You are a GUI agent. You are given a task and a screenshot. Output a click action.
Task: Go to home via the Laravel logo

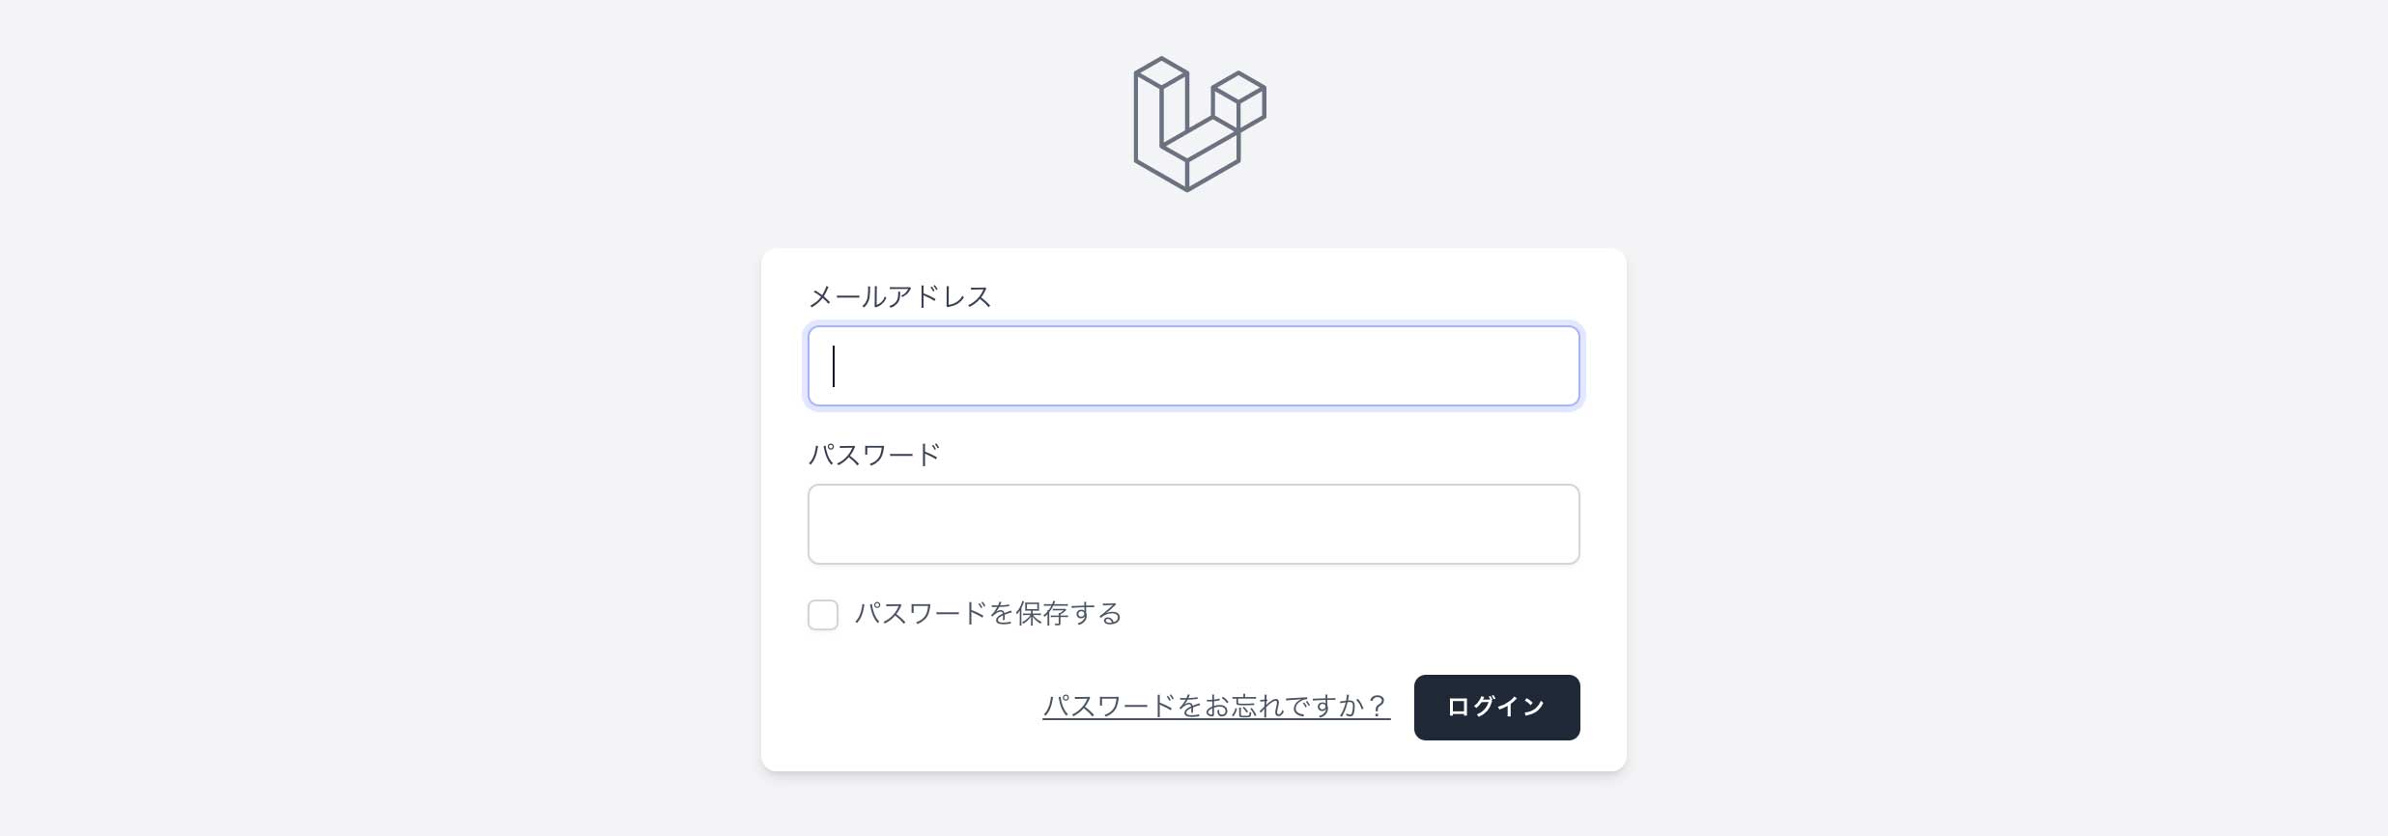pyautogui.click(x=1198, y=124)
